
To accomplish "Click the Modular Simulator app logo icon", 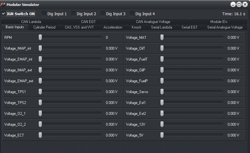I will click(x=3, y=5).
